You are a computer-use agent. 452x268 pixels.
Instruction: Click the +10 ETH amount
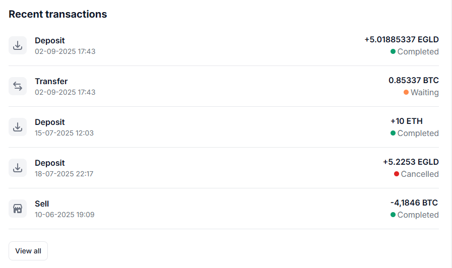point(406,121)
